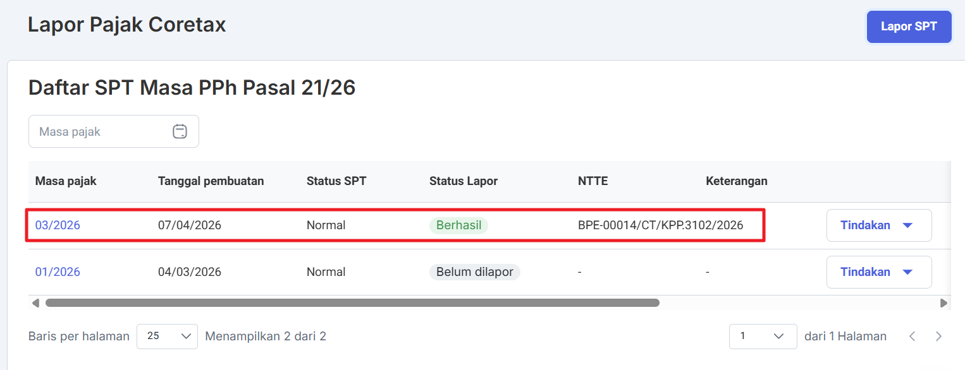Click the horizontal scrollbar thumb of the table
This screenshot has height=370, width=965.
click(x=352, y=303)
